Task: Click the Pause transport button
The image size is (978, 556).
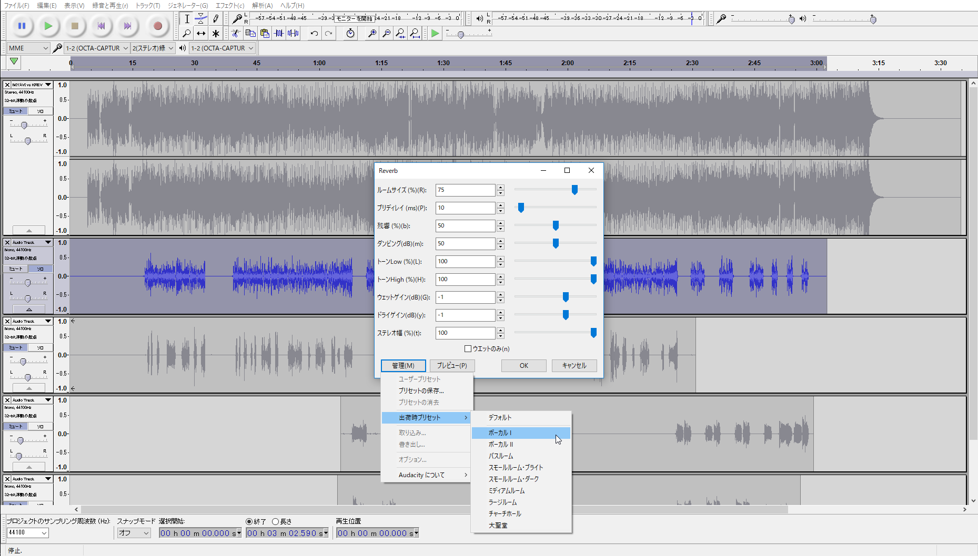Action: point(22,26)
